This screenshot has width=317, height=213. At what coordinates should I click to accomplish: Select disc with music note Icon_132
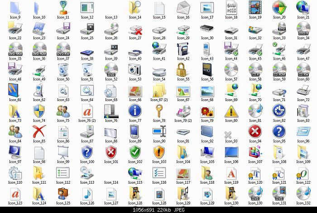click(x=303, y=194)
